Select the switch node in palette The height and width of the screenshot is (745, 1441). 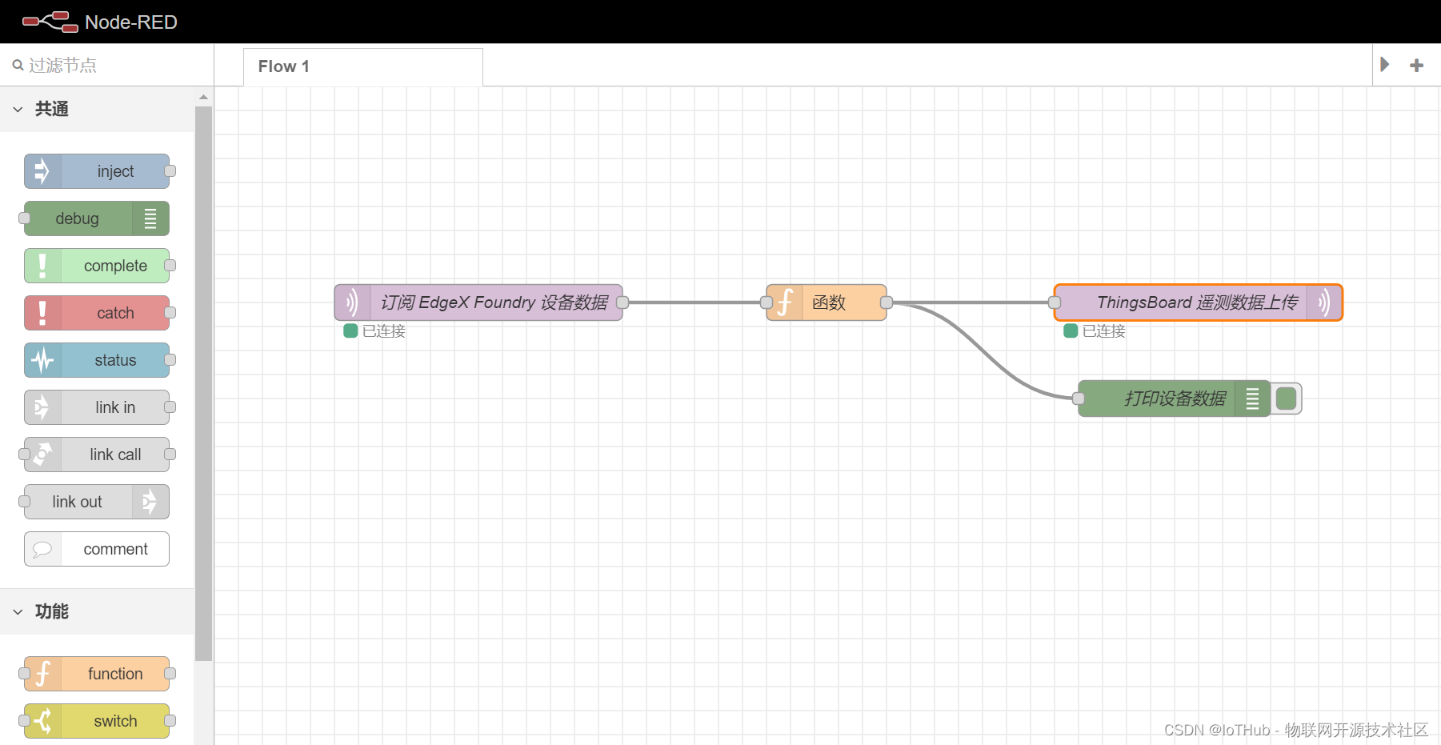pos(97,721)
